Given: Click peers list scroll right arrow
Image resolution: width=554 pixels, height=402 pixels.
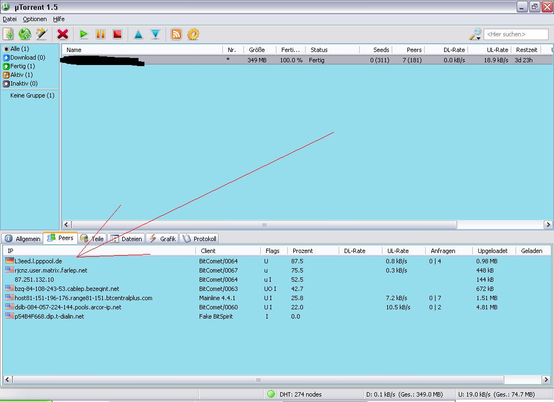Looking at the screenshot, I should (546, 380).
